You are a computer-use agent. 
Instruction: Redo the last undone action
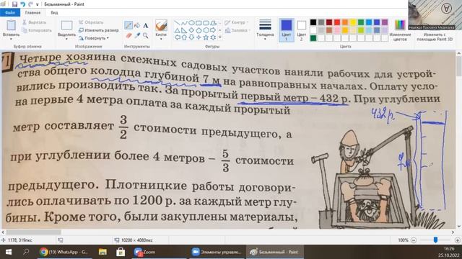30,4
